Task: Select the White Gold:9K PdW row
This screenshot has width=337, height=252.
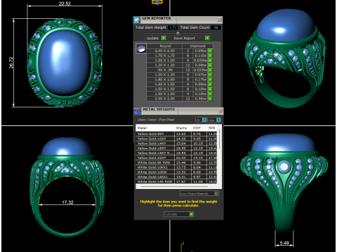Action: coord(176,162)
